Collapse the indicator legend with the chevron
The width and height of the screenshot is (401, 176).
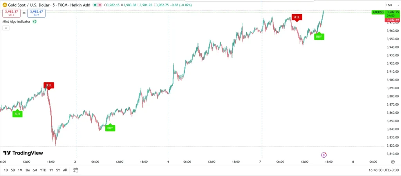click(x=6, y=28)
